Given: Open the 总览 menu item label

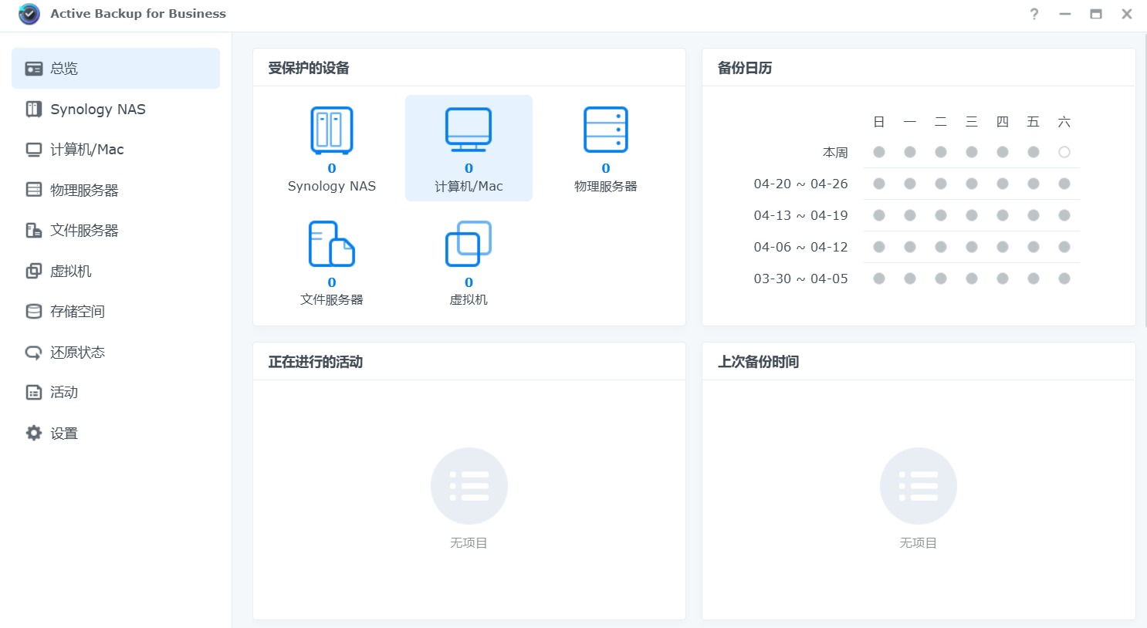Looking at the screenshot, I should [64, 69].
